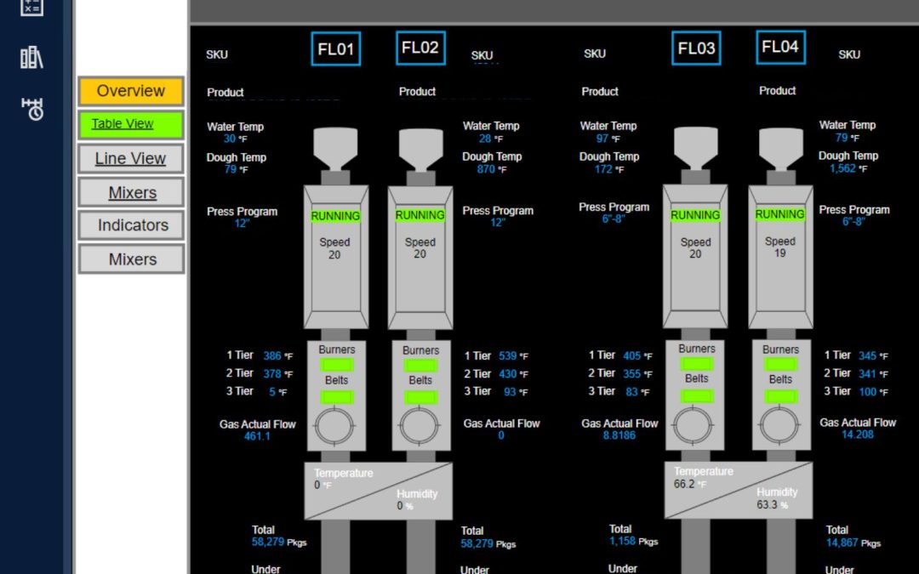Click FL03 Press Program value 6"-8"

pyautogui.click(x=614, y=219)
